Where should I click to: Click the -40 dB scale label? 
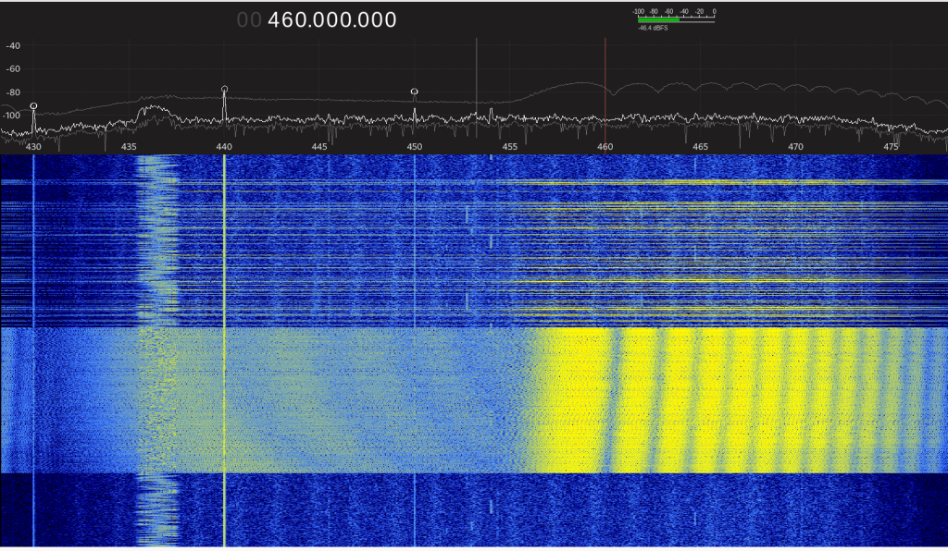click(x=13, y=46)
